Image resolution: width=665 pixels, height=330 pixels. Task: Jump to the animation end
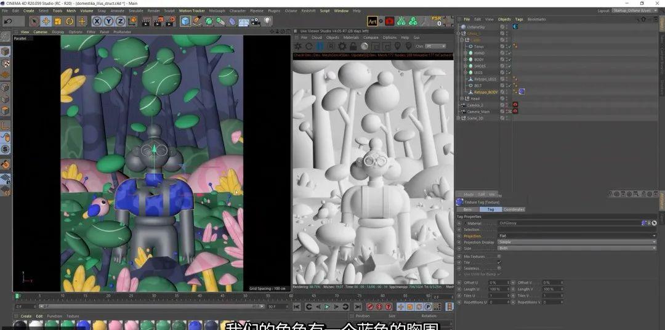[357, 307]
